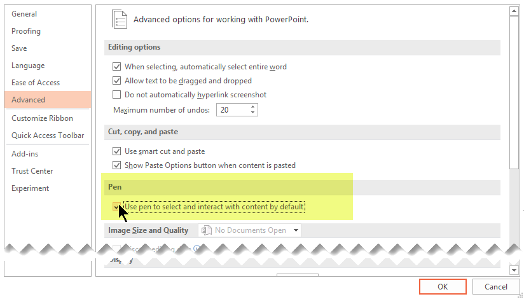The width and height of the screenshot is (524, 299).
Task: Open the No Documents Open dropdown
Action: click(x=250, y=230)
